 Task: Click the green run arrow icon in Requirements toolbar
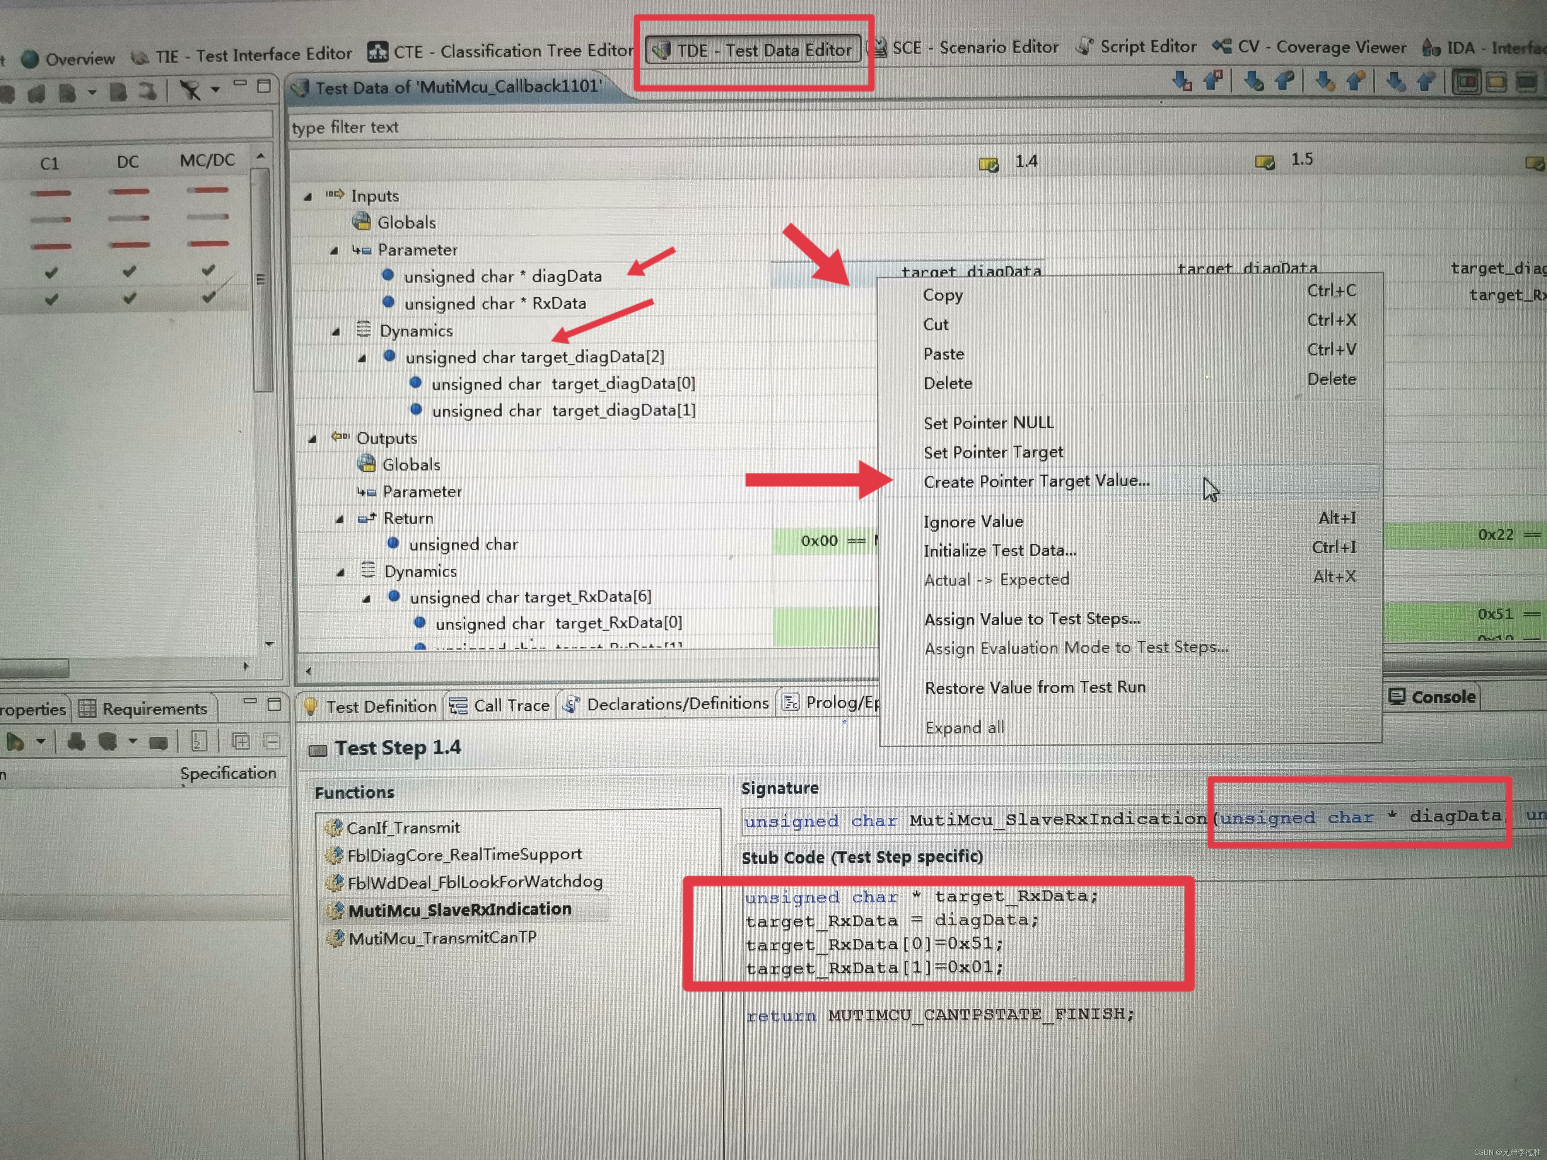coord(15,742)
